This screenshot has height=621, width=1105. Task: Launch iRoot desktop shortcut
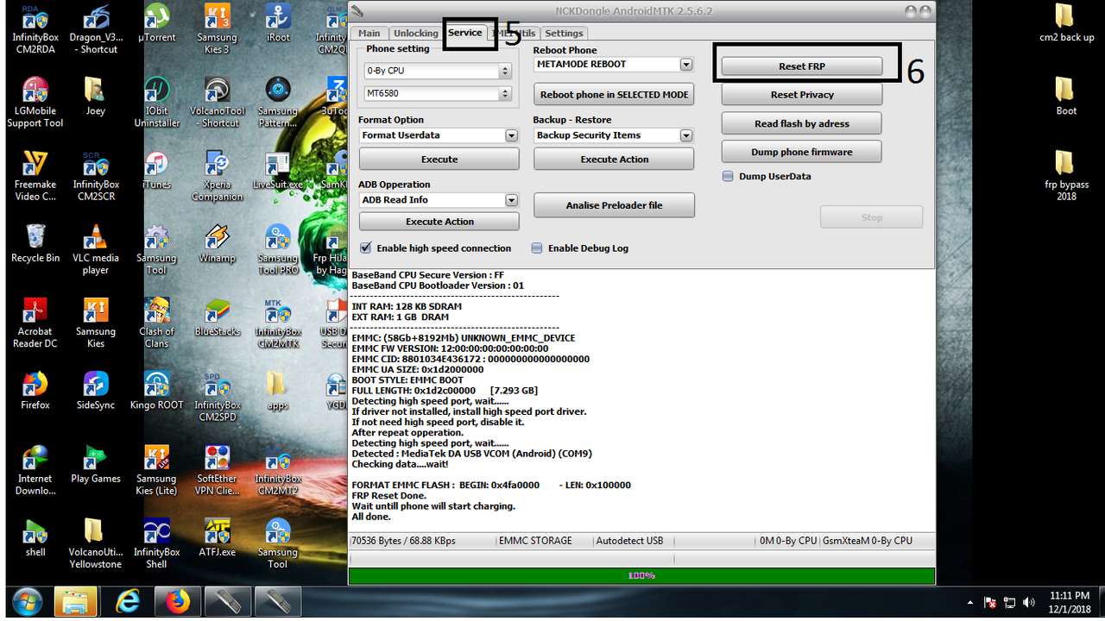point(278,23)
